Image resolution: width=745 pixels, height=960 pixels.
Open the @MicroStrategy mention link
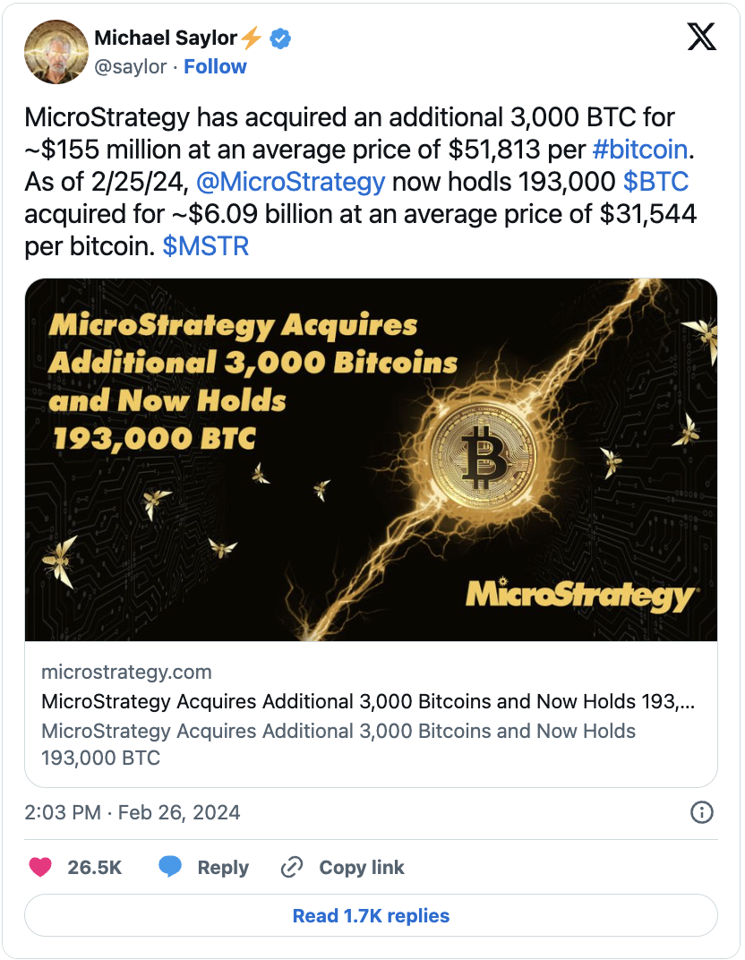[x=289, y=182]
